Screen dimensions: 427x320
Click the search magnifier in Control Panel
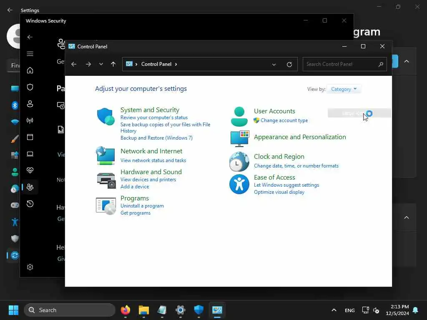381,64
